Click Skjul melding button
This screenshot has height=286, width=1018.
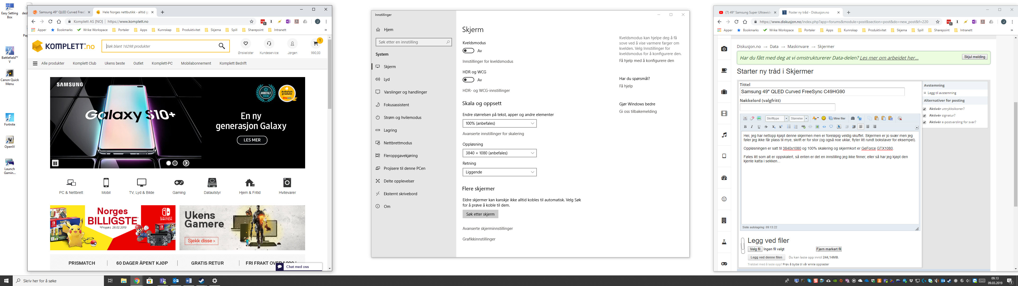(975, 57)
